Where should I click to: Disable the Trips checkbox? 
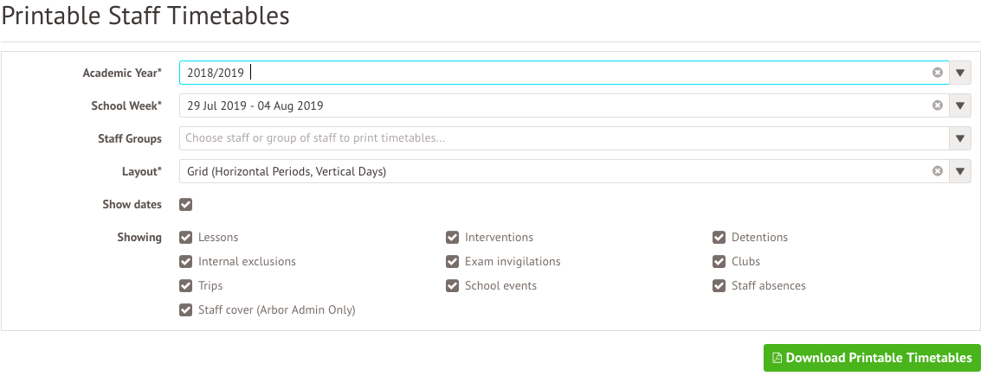tap(185, 285)
